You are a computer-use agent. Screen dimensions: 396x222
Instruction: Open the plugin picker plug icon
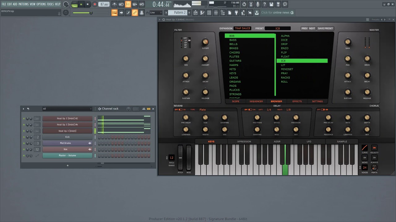click(x=236, y=13)
